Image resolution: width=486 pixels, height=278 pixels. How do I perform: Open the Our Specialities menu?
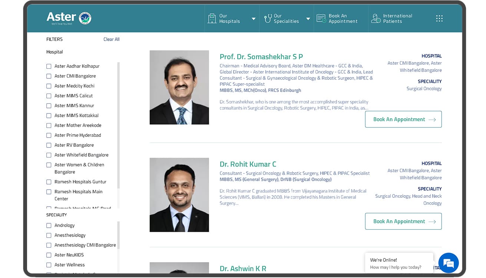pyautogui.click(x=287, y=18)
